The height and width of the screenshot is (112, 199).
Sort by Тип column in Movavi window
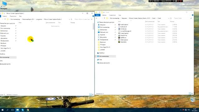point(59,23)
